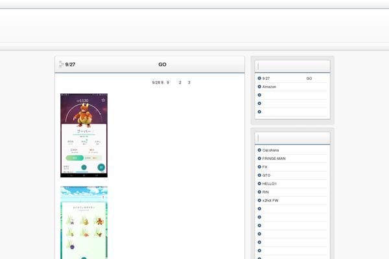Image resolution: width=389 pixels, height=259 pixels.
Task: Select the RIN category link
Action: click(265, 192)
